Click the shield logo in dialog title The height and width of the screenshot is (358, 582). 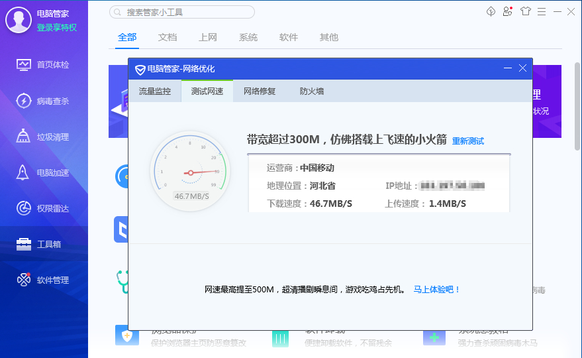coord(140,70)
